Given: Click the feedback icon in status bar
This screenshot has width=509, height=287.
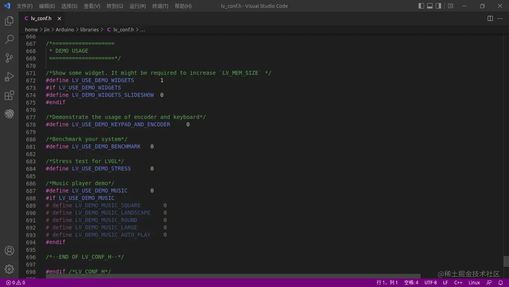Looking at the screenshot, I should tap(489, 283).
